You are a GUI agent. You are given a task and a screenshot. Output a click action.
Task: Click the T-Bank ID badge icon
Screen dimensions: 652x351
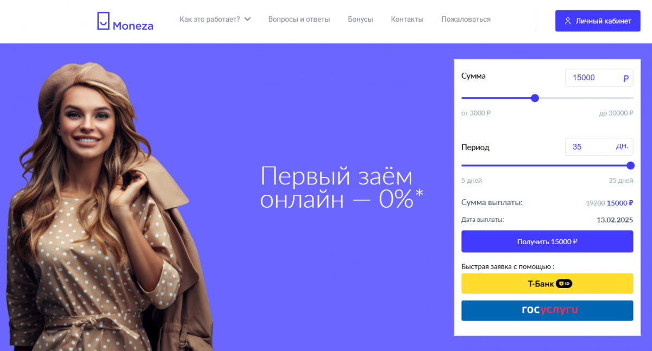564,284
